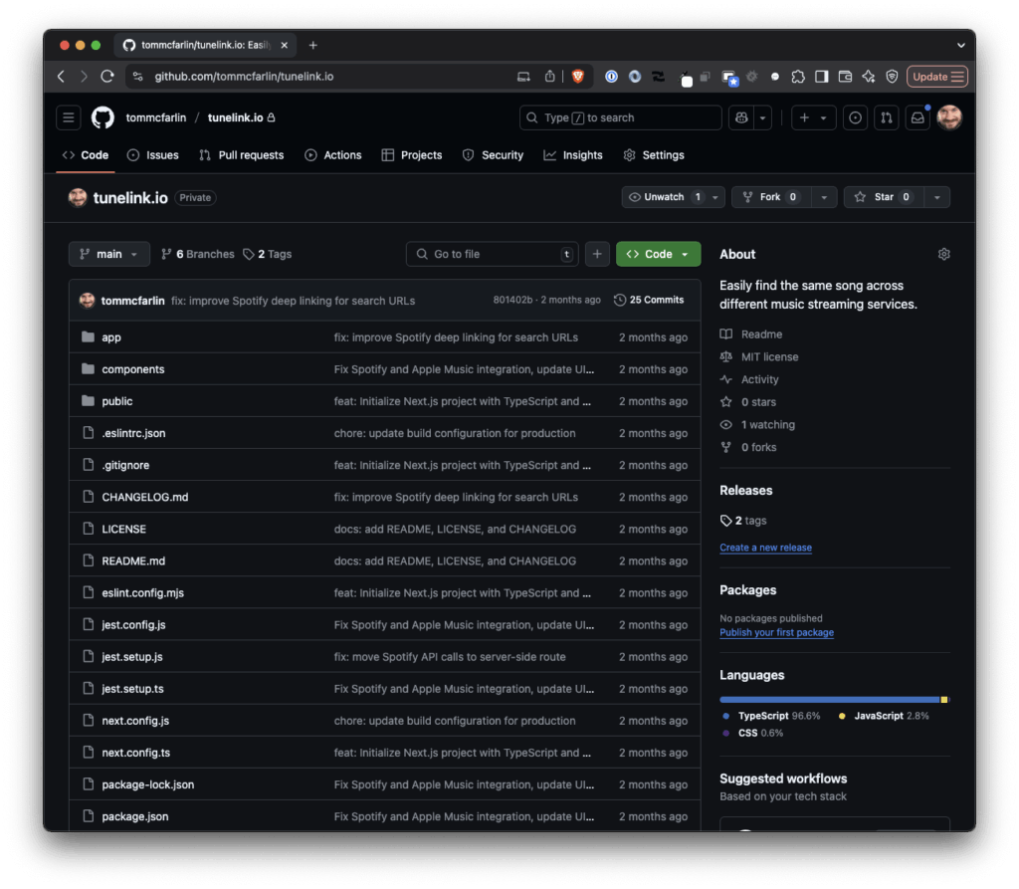The width and height of the screenshot is (1019, 889).
Task: Reload the page in browser
Action: (107, 77)
